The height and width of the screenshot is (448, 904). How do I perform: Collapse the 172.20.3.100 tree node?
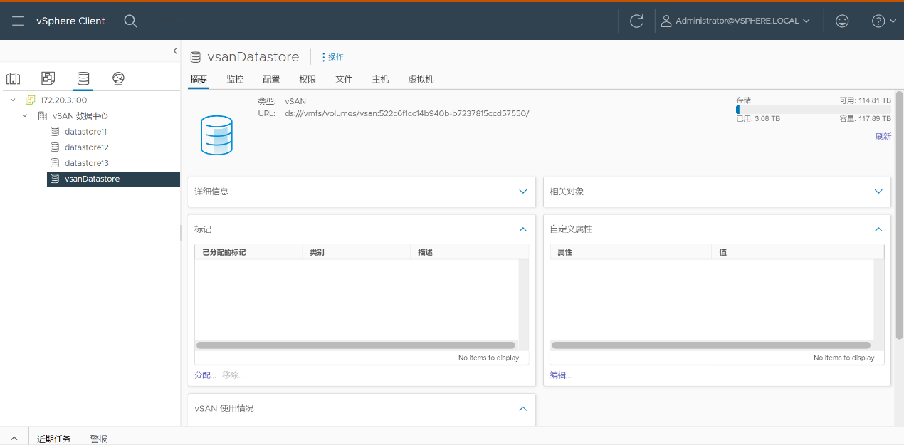(13, 100)
